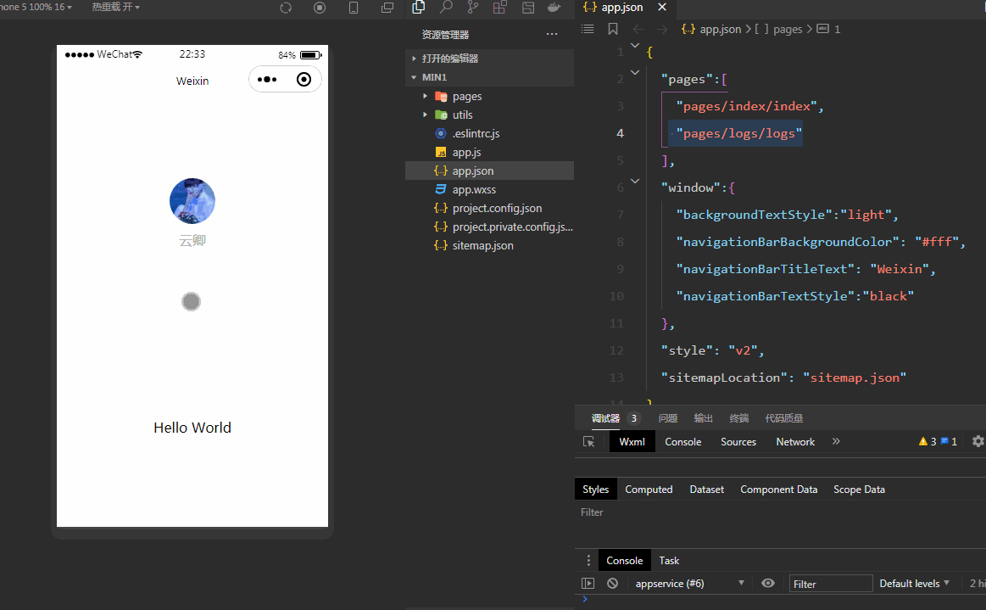The width and height of the screenshot is (986, 610).
Task: Open the explorer files icon
Action: (418, 7)
